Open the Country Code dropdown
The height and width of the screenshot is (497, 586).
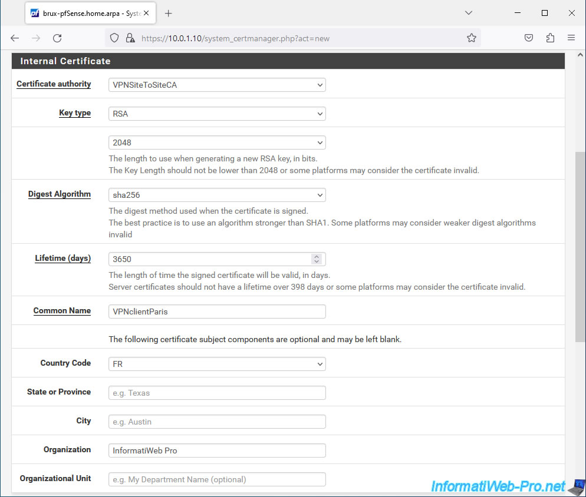click(x=217, y=364)
